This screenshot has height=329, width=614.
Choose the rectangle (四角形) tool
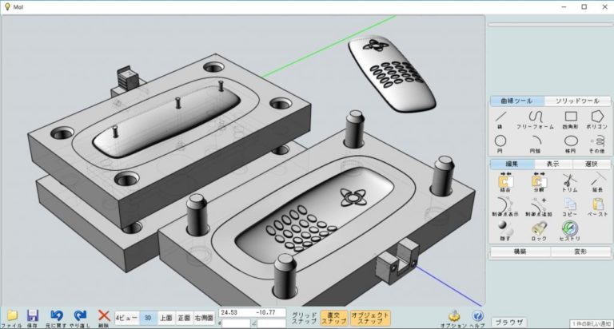571,120
